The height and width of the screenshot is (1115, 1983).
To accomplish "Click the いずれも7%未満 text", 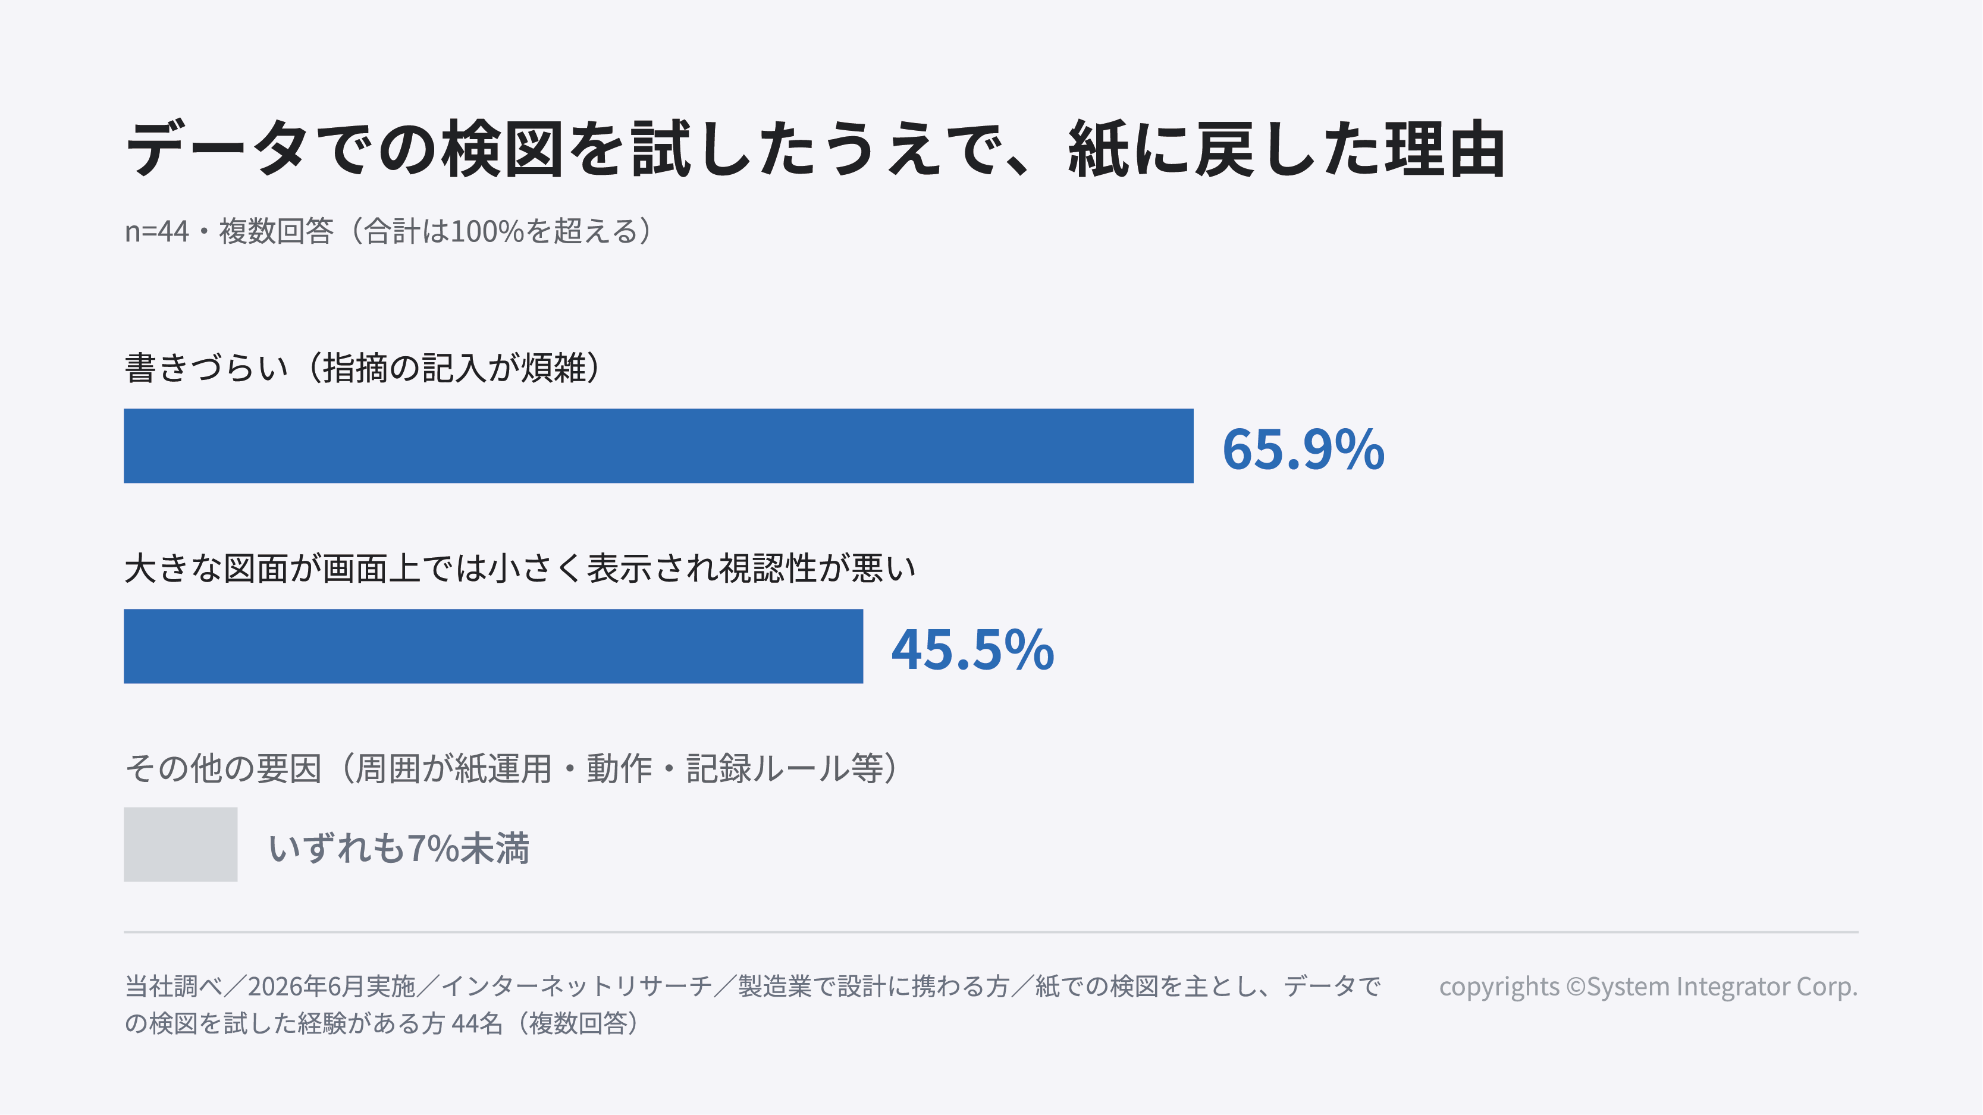I will [x=399, y=848].
